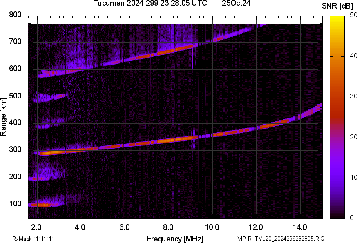Click file name 'TMJ20_2024299232805.RIQ'
Viewport: 357px width, 243px height.
pyautogui.click(x=290, y=239)
